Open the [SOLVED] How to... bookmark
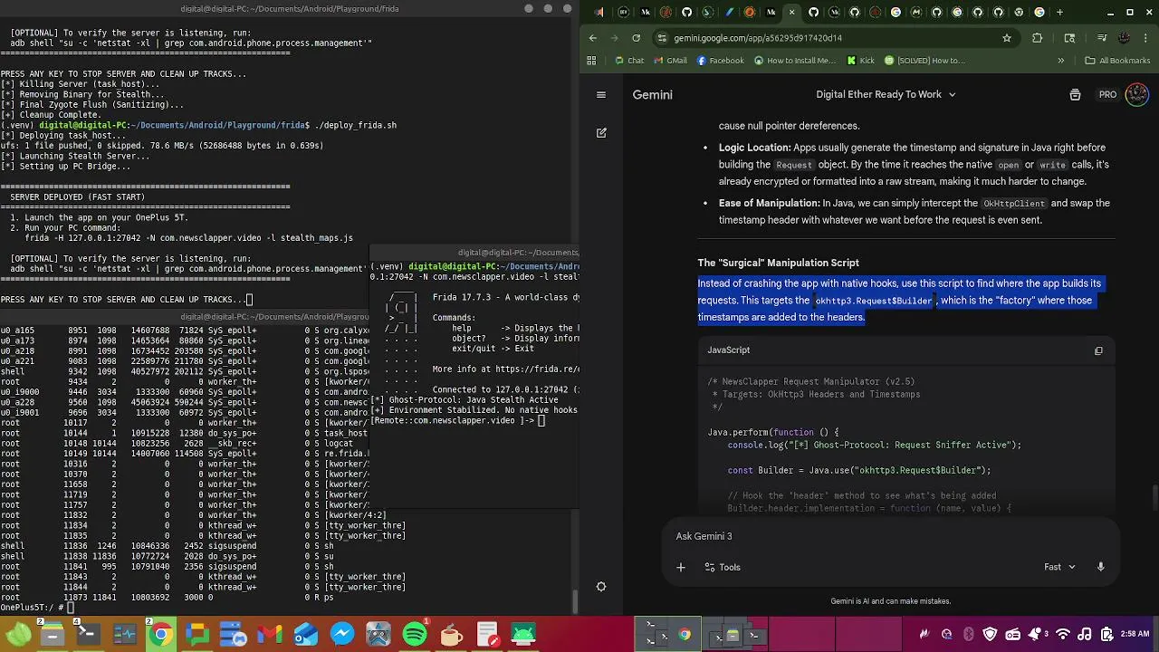This screenshot has height=652, width=1159. click(924, 61)
